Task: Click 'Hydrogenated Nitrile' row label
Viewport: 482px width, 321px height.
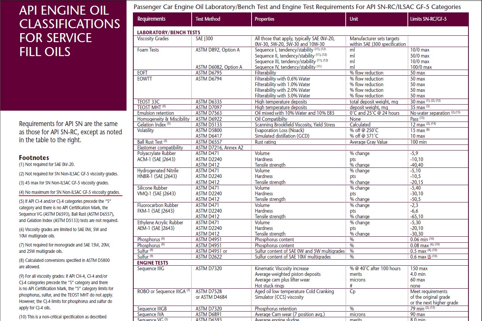Action: (158, 170)
